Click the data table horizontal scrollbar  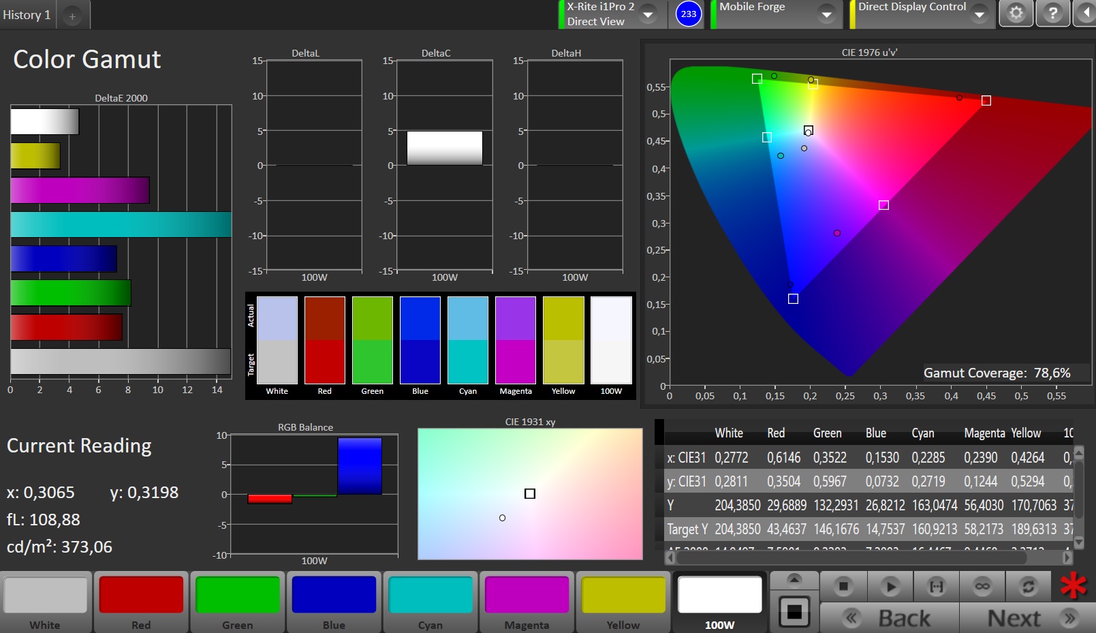(x=851, y=557)
